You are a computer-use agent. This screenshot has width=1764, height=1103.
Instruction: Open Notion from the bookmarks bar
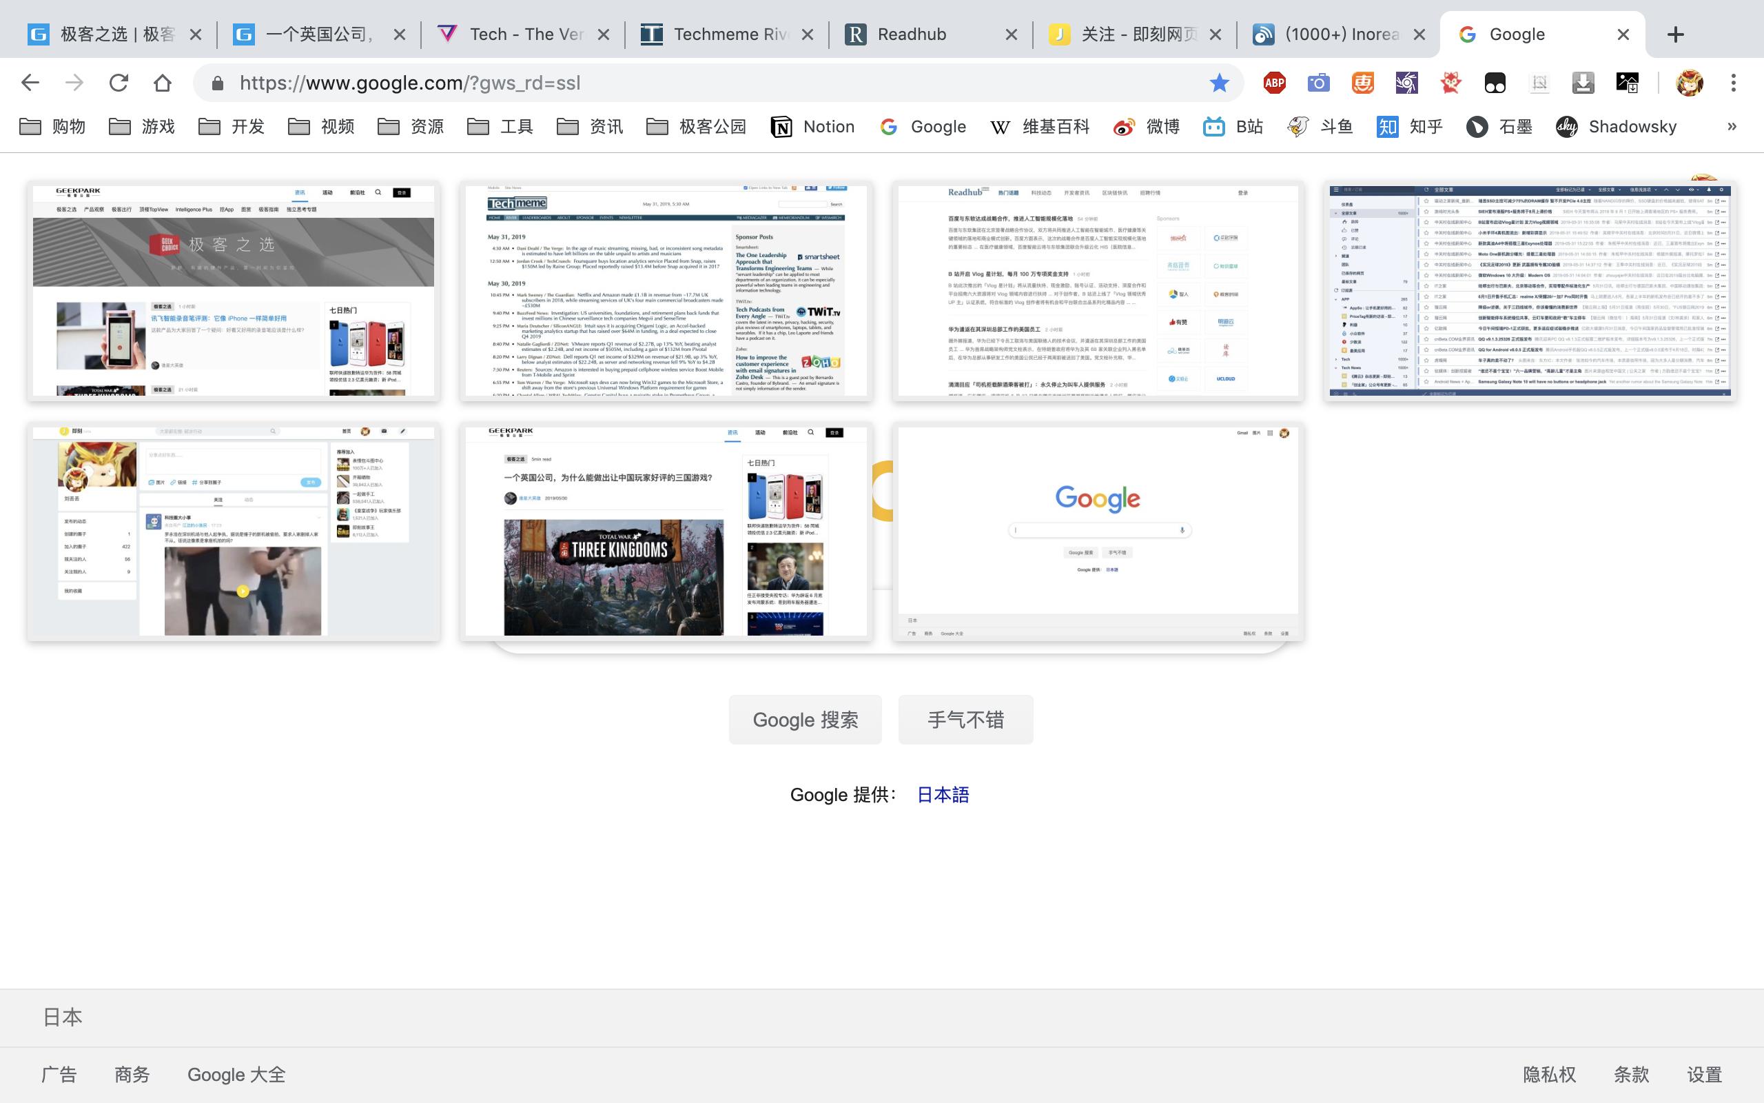point(814,126)
